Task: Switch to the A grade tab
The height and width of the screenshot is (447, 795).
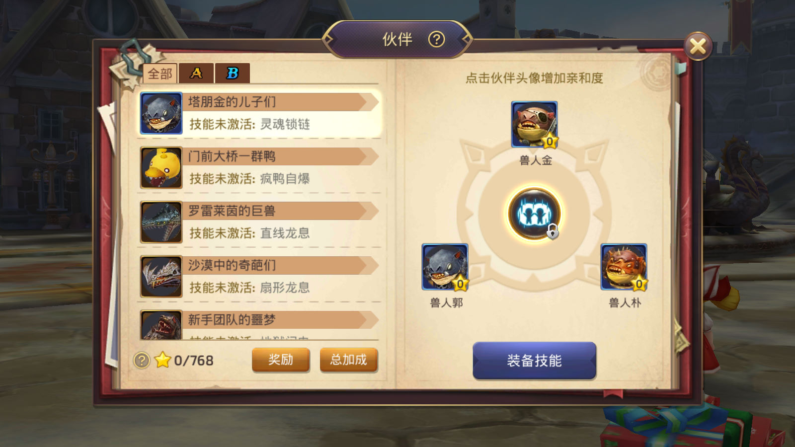Action: (x=196, y=74)
